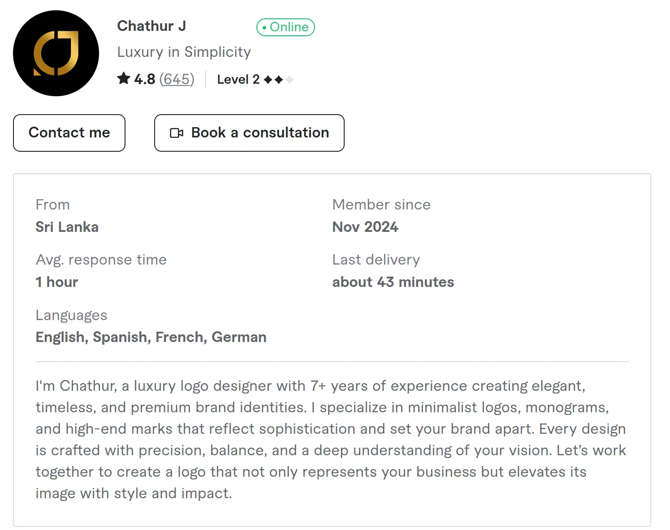
Task: Click the languages list starting with English
Action: coord(151,337)
